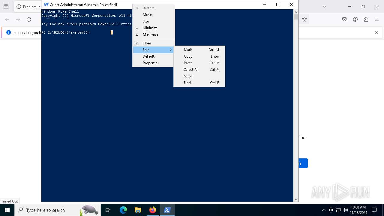This screenshot has height=216, width=384.
Task: Click the meet now camera tray icon
Action: point(331,210)
